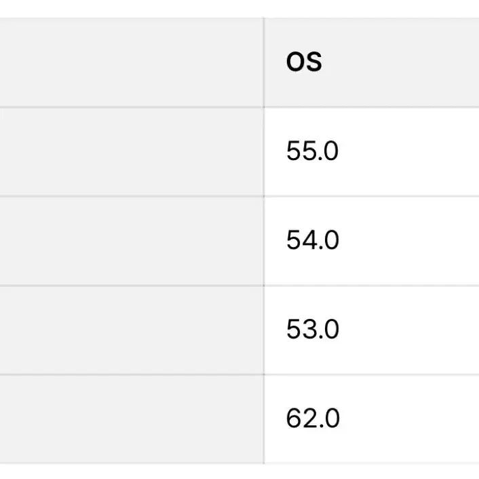This screenshot has height=479, width=479.
Task: Click the vertical divider left of 54.0
Action: (264, 241)
